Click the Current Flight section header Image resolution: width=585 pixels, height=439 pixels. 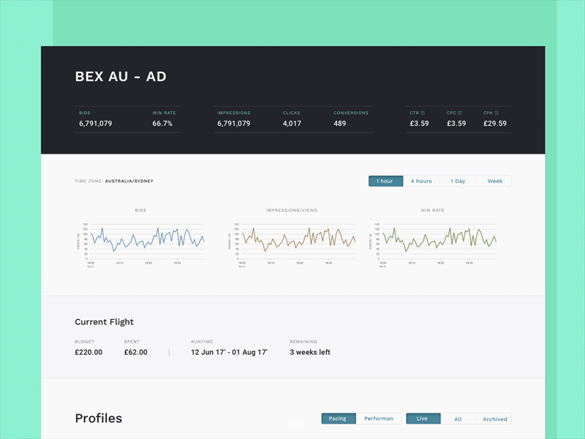(x=104, y=321)
